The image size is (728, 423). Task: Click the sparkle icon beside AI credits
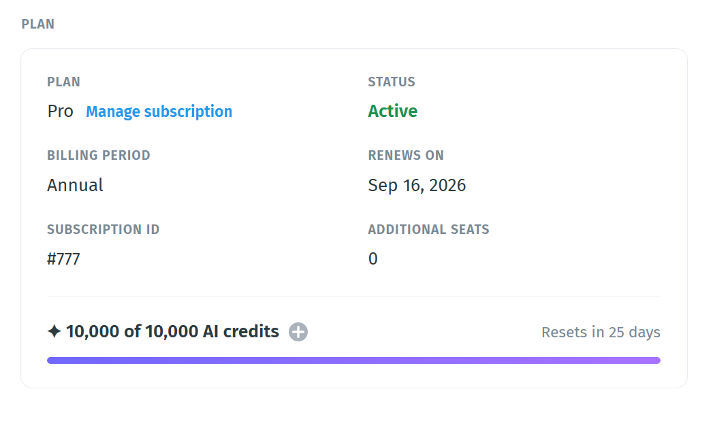click(x=54, y=331)
